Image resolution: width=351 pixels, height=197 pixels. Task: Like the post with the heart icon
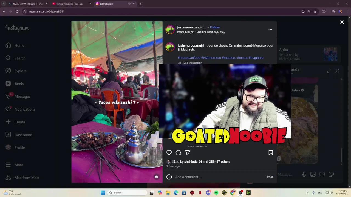tap(169, 153)
